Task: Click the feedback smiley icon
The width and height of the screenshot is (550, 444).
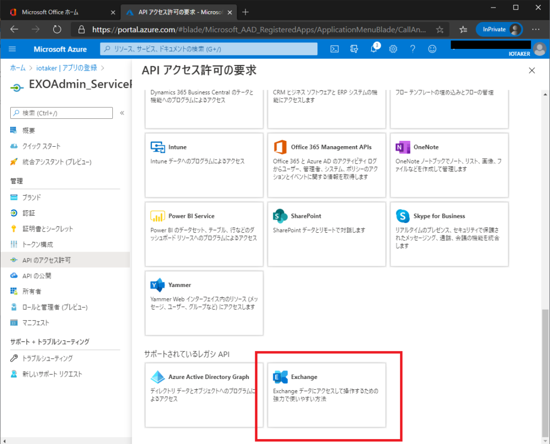Action: pos(432,49)
